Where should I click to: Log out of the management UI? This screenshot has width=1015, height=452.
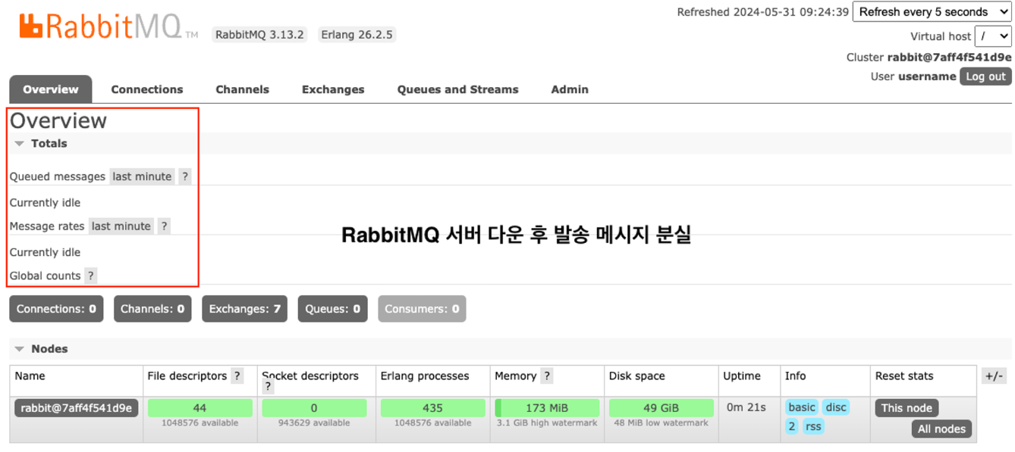point(985,76)
